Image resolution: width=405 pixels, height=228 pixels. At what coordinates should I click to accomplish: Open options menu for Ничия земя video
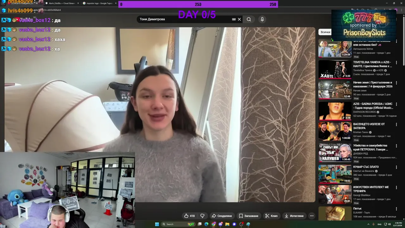pos(396,83)
